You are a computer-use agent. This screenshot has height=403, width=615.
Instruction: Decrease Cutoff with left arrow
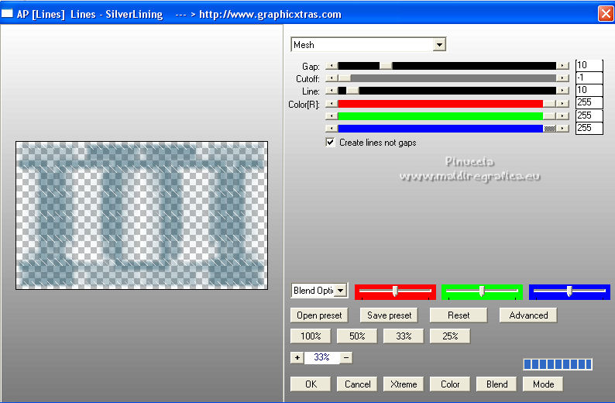[x=332, y=78]
